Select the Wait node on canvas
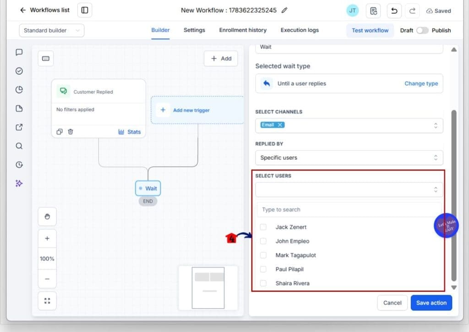The image size is (469, 332). 148,188
